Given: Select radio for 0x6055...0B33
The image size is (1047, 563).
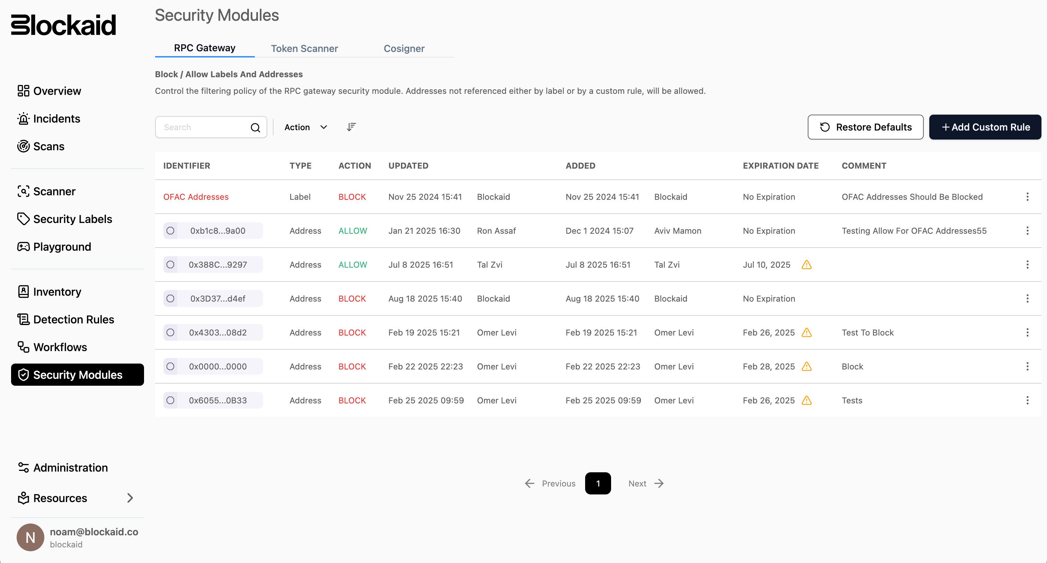Looking at the screenshot, I should click(x=170, y=400).
